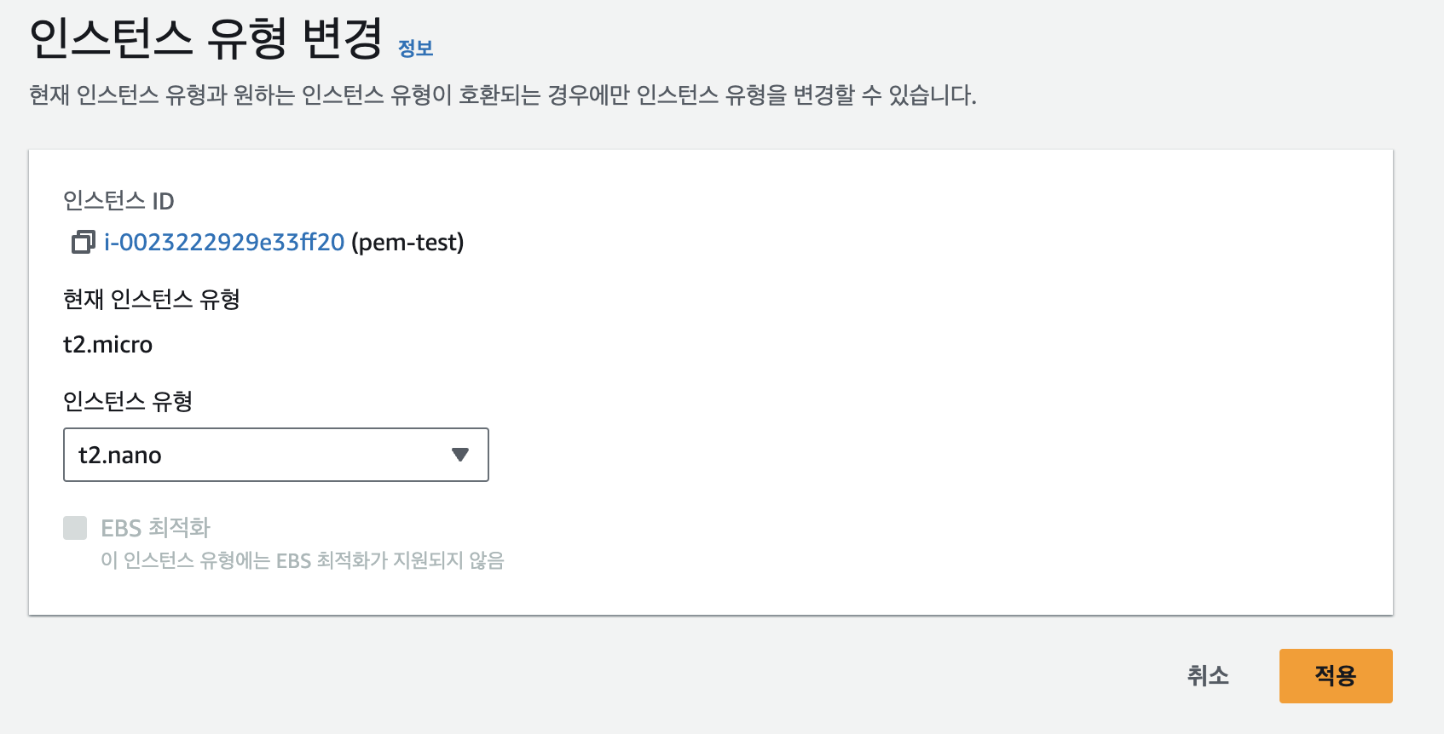Select the 인스턴스 유형 변경 page heading
This screenshot has height=734, width=1444.
205,39
